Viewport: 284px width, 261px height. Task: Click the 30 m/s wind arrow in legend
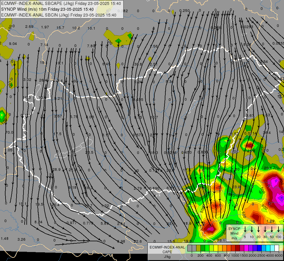[265, 229]
